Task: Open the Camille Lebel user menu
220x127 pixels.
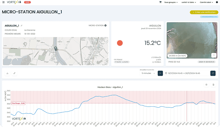Action: [206, 2]
